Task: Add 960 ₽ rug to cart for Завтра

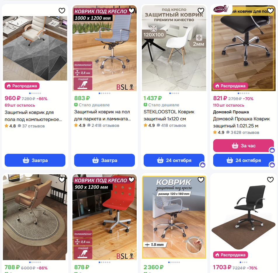Action: [35, 160]
